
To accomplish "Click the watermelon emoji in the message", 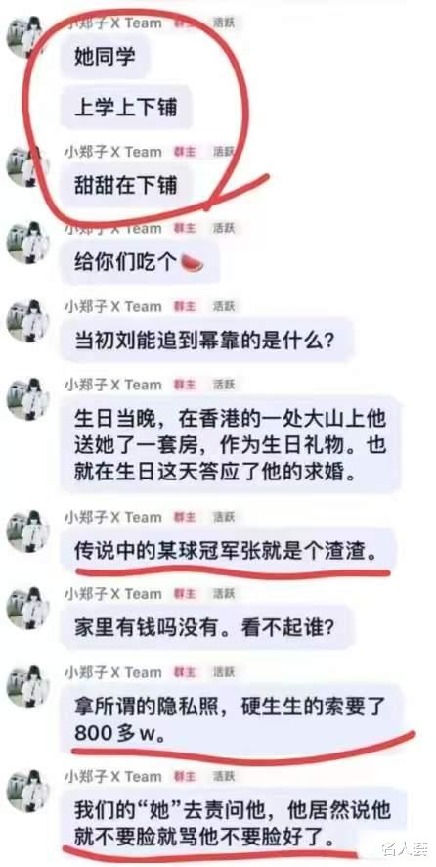I will (193, 263).
